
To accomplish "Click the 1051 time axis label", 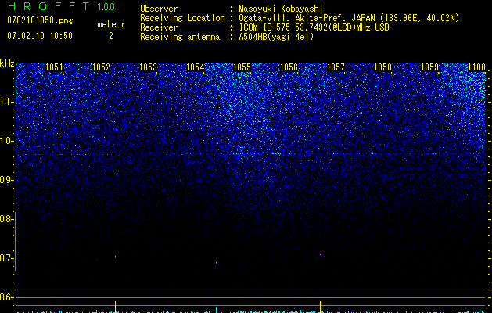I will click(54, 67).
